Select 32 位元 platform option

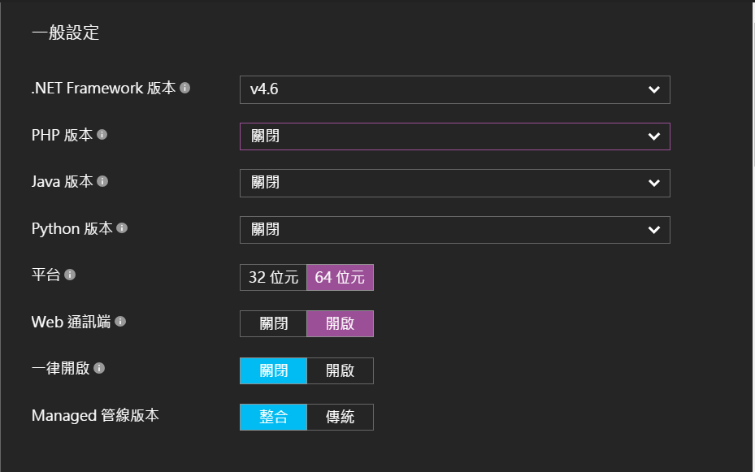coord(273,277)
